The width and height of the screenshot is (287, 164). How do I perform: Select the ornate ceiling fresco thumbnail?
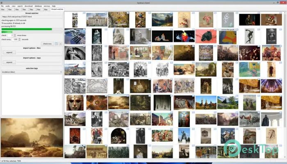[x=118, y=20]
